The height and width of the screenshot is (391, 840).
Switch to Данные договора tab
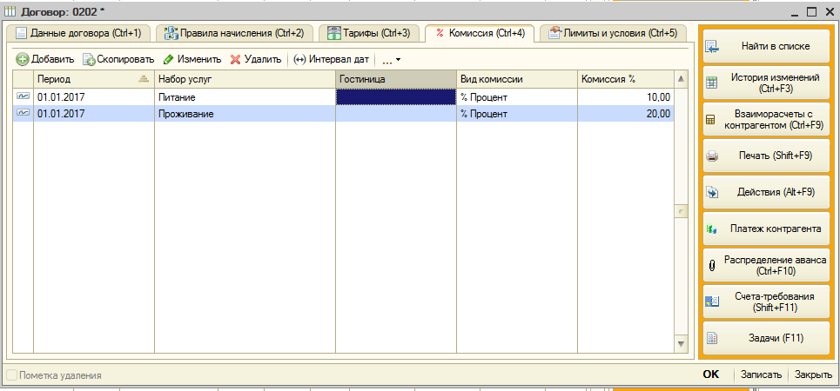(x=79, y=33)
